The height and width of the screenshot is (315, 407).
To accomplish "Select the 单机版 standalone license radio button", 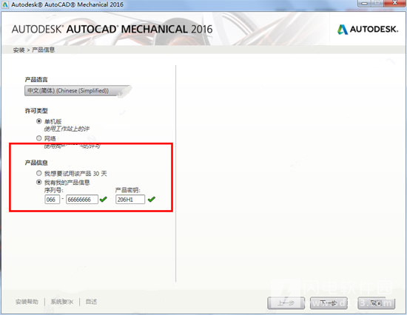I will (39, 121).
